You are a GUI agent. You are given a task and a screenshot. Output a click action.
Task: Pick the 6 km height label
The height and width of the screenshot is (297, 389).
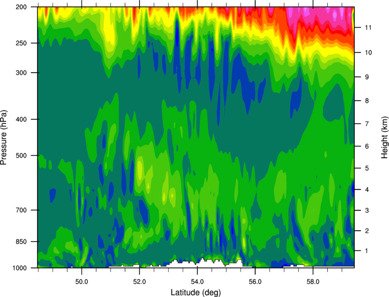[x=367, y=146]
